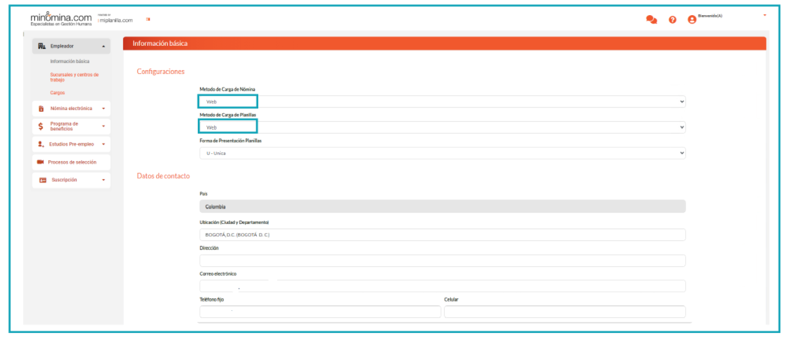
Task: Open Metodo de Carga de Planillas dropdown
Action: [442, 128]
